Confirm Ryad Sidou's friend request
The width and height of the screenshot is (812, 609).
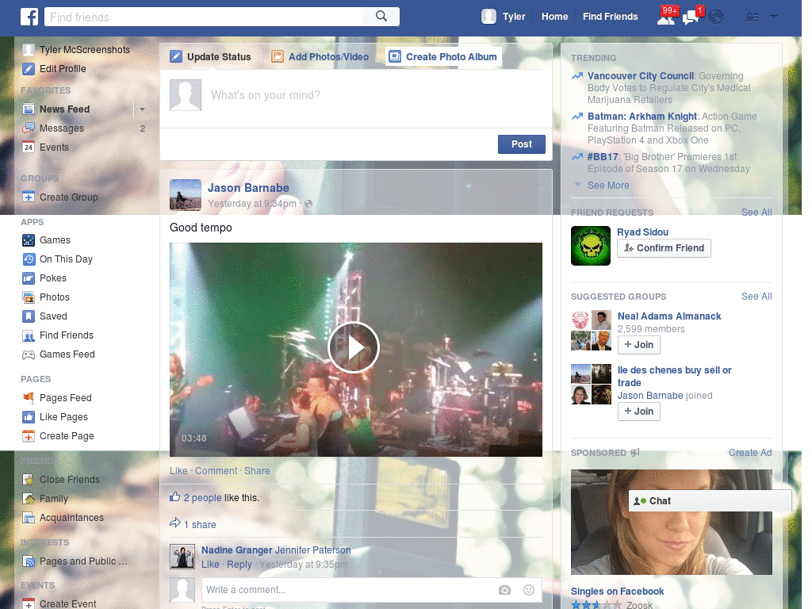coord(664,248)
